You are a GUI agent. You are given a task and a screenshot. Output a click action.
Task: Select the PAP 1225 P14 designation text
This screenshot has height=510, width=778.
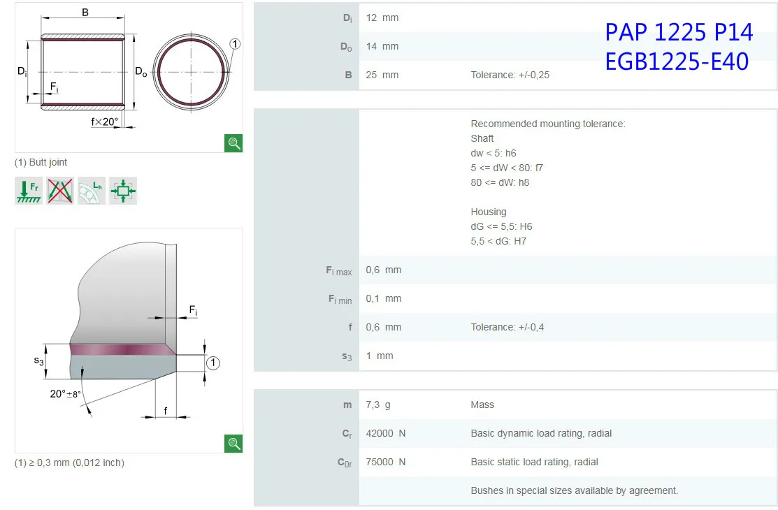pos(679,32)
